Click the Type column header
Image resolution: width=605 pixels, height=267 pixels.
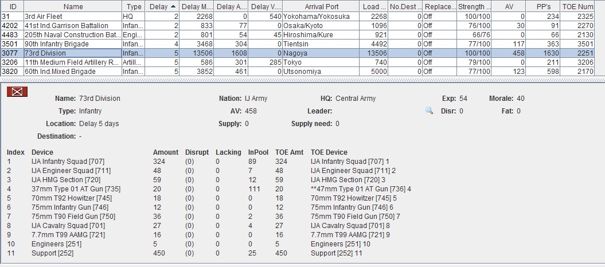pos(134,6)
